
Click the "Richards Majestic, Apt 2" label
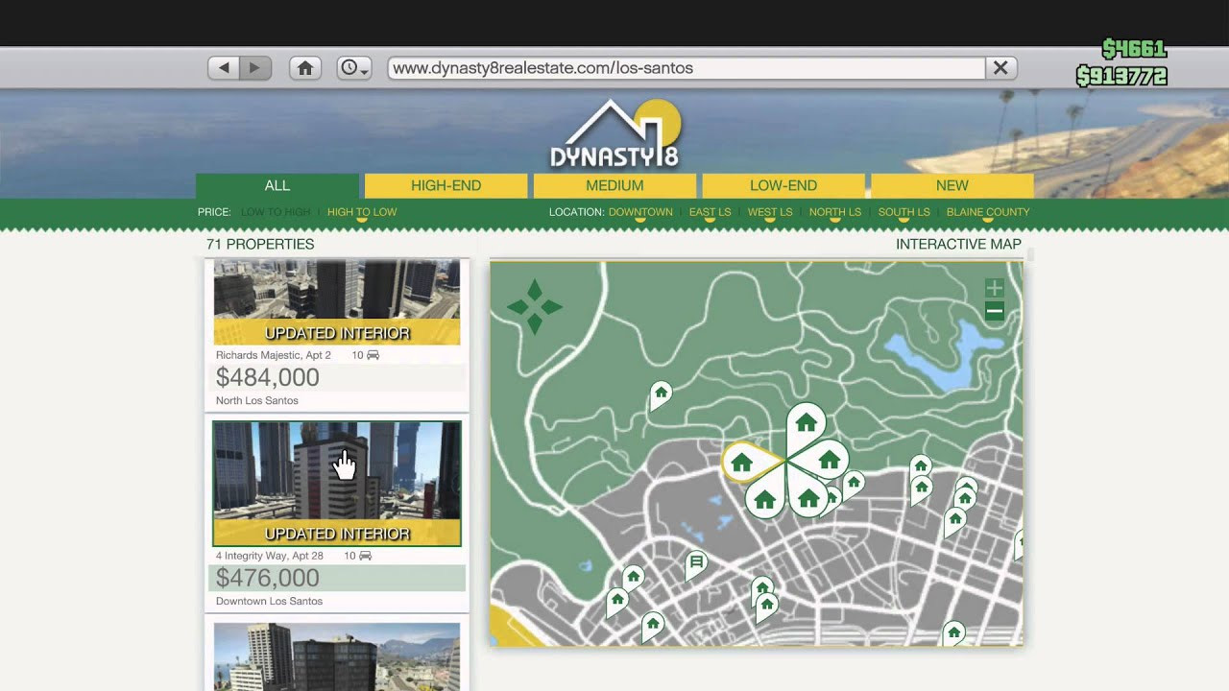coord(274,355)
